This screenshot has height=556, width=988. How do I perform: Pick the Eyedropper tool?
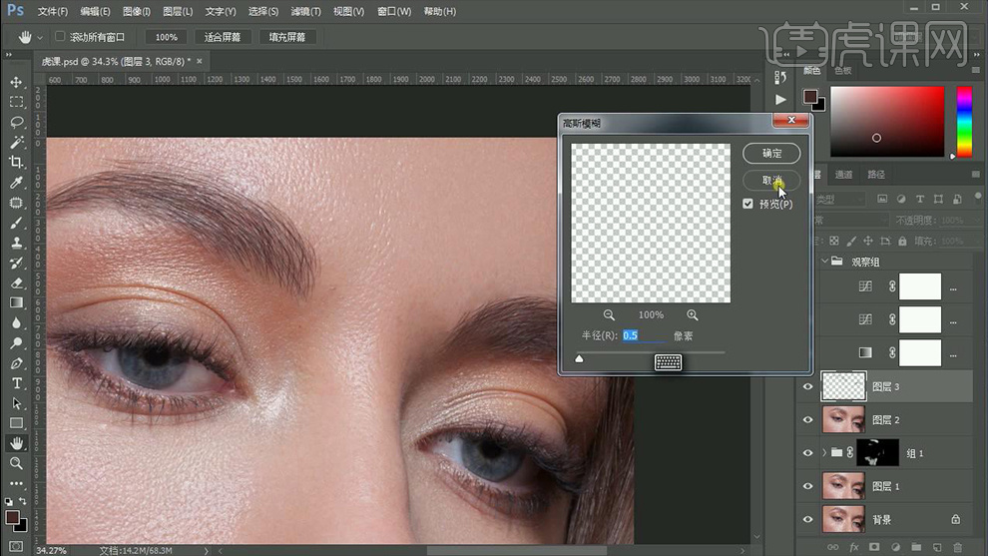(16, 183)
